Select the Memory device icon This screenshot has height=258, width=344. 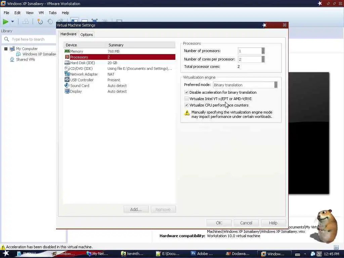pyautogui.click(x=67, y=51)
